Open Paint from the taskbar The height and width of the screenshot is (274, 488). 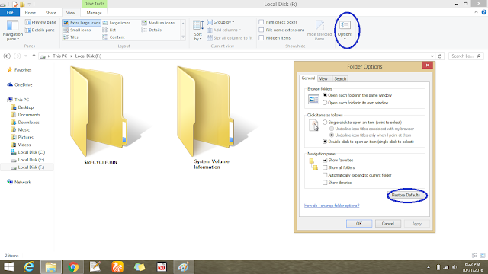pyautogui.click(x=183, y=267)
